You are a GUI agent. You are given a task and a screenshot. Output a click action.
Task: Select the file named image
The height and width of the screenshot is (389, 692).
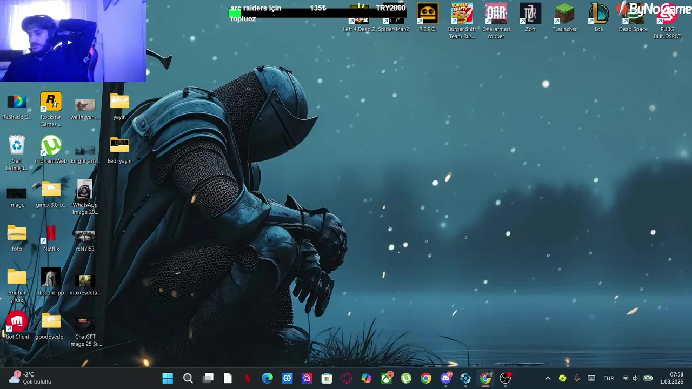[x=17, y=197]
